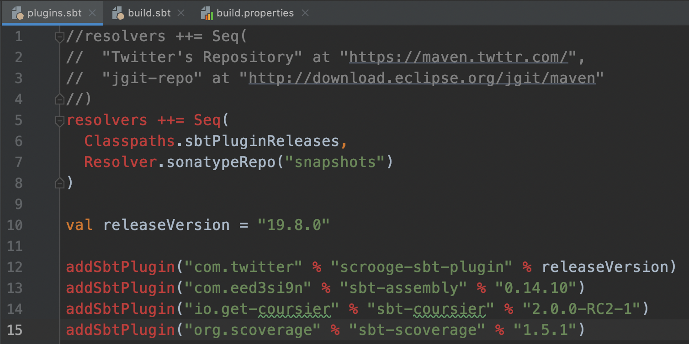
Task: Open the build.properties tab
Action: point(255,13)
